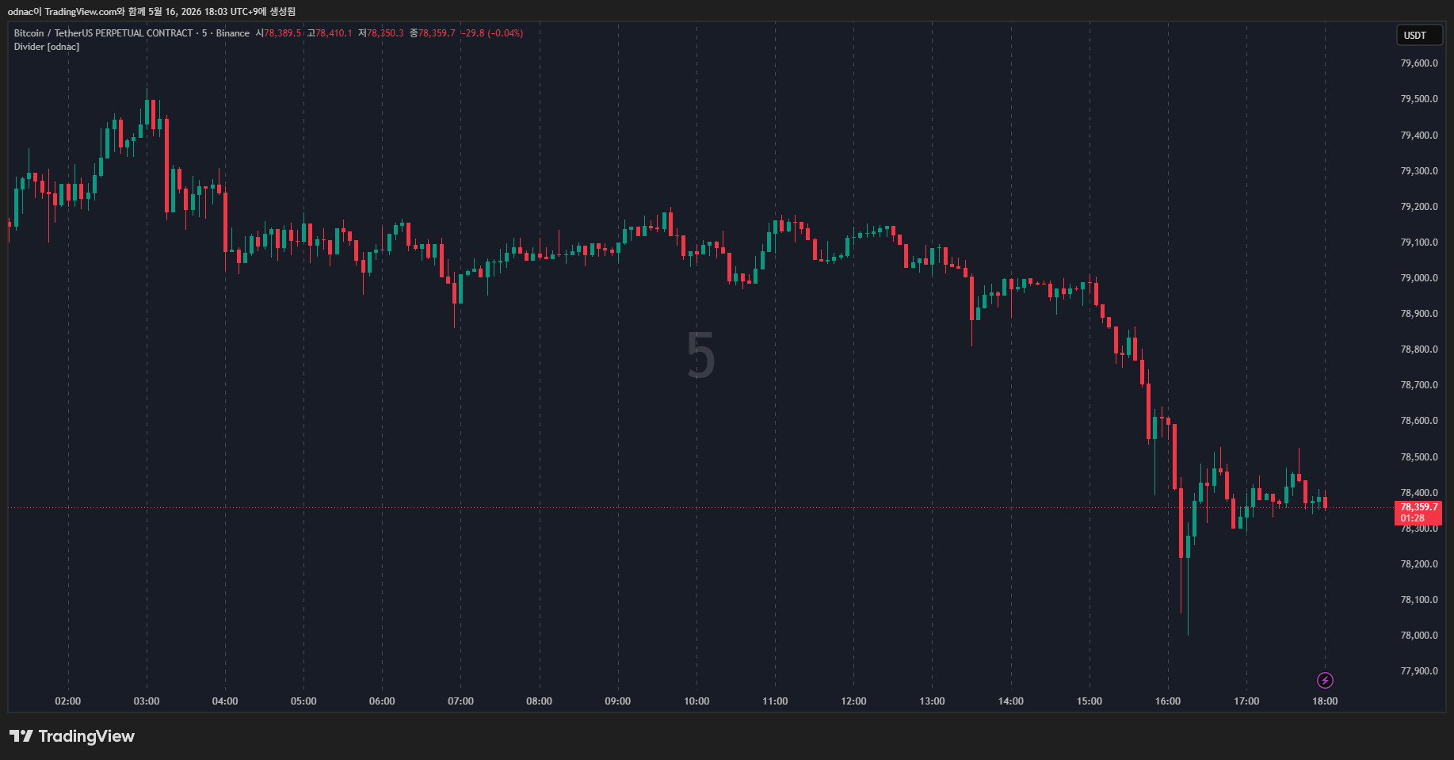Click the 79,400.0 price axis label
The width and height of the screenshot is (1454, 760).
(x=1419, y=136)
